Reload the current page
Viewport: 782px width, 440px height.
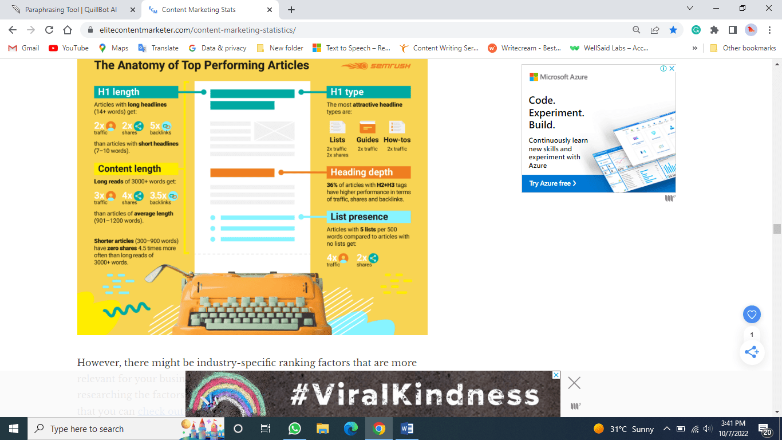tap(49, 30)
